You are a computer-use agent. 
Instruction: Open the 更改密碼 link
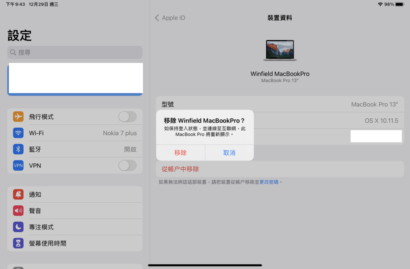pos(269,182)
